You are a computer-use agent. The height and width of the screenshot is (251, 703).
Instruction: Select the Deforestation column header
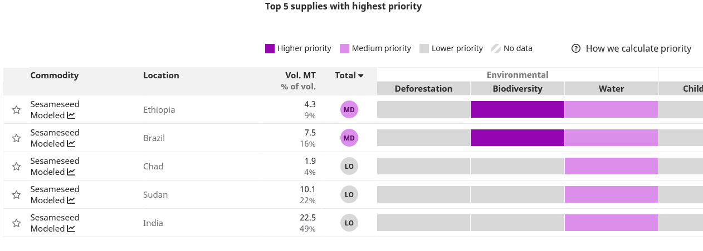[x=423, y=89]
